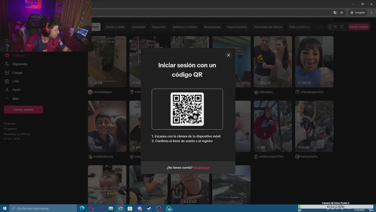376x212 pixels.
Task: Select the Vida cotidiana category tab
Action: tap(299, 27)
